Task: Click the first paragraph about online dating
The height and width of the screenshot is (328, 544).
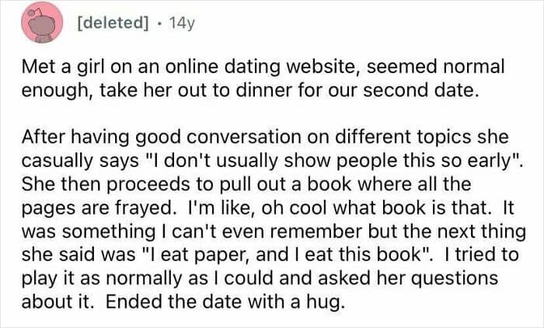Action: pyautogui.click(x=264, y=79)
